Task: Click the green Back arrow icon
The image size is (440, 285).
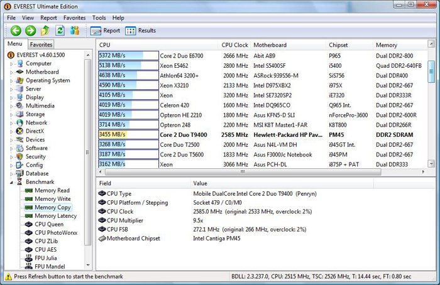Action: click(15, 30)
